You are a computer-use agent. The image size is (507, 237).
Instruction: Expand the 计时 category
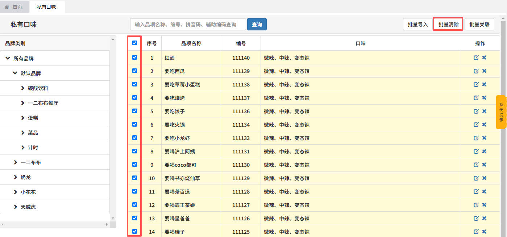pos(23,147)
